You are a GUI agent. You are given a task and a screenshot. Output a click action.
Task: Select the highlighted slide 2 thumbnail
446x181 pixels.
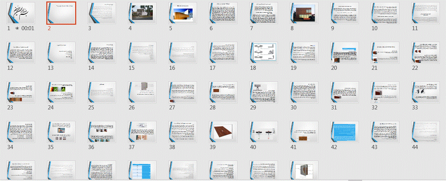click(61, 13)
